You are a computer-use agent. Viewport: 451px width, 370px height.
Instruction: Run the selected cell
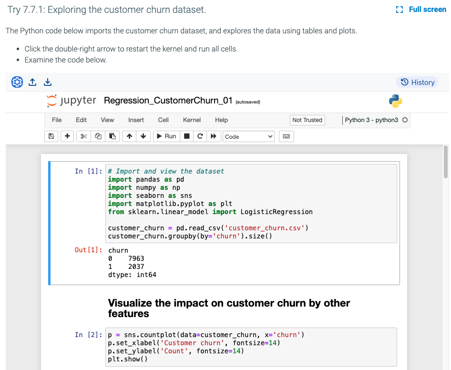point(166,136)
